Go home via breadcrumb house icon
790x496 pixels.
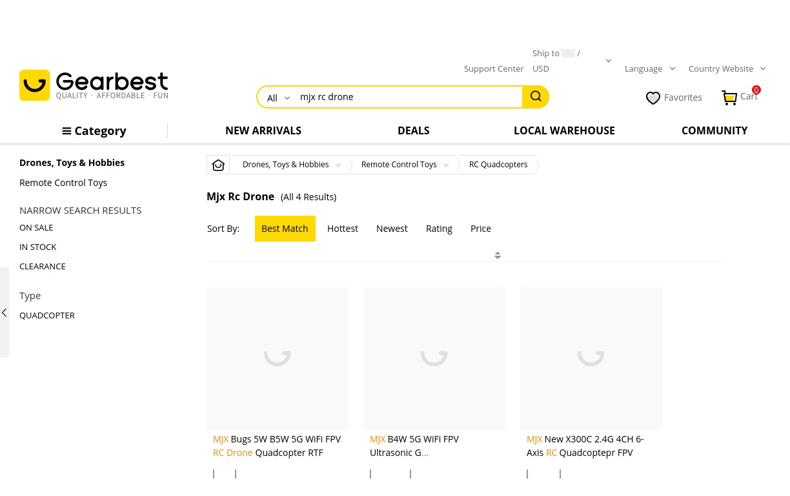(218, 165)
